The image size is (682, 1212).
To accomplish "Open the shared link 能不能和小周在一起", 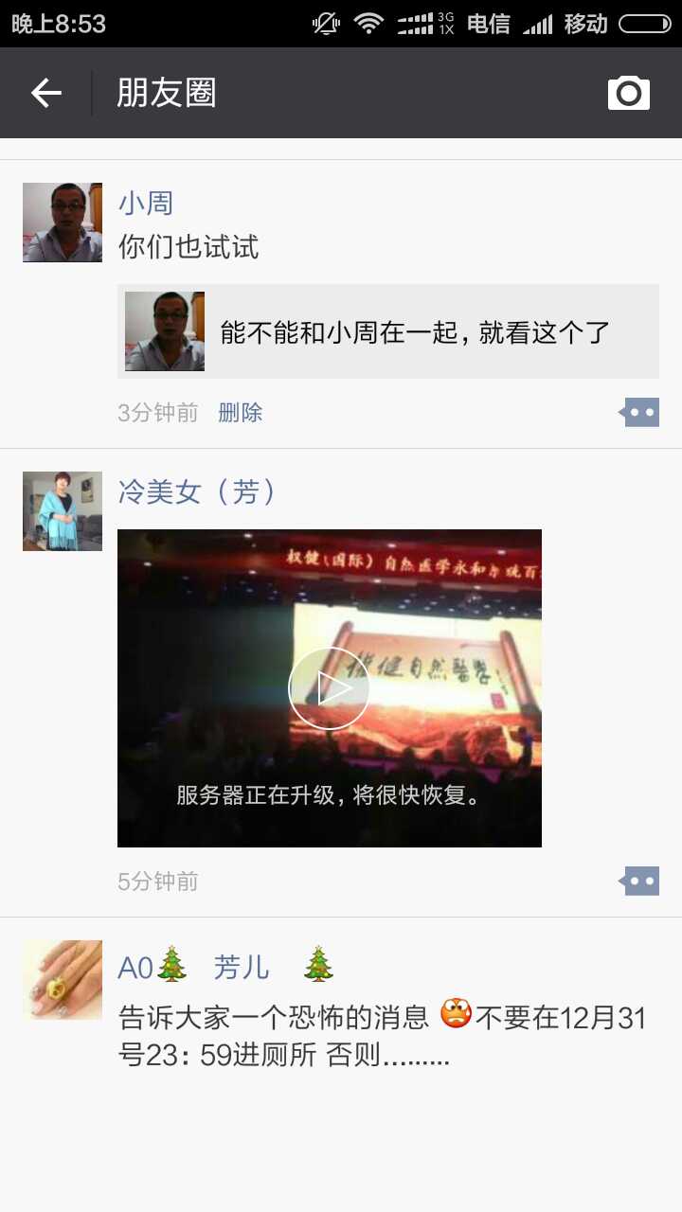I will tap(388, 331).
